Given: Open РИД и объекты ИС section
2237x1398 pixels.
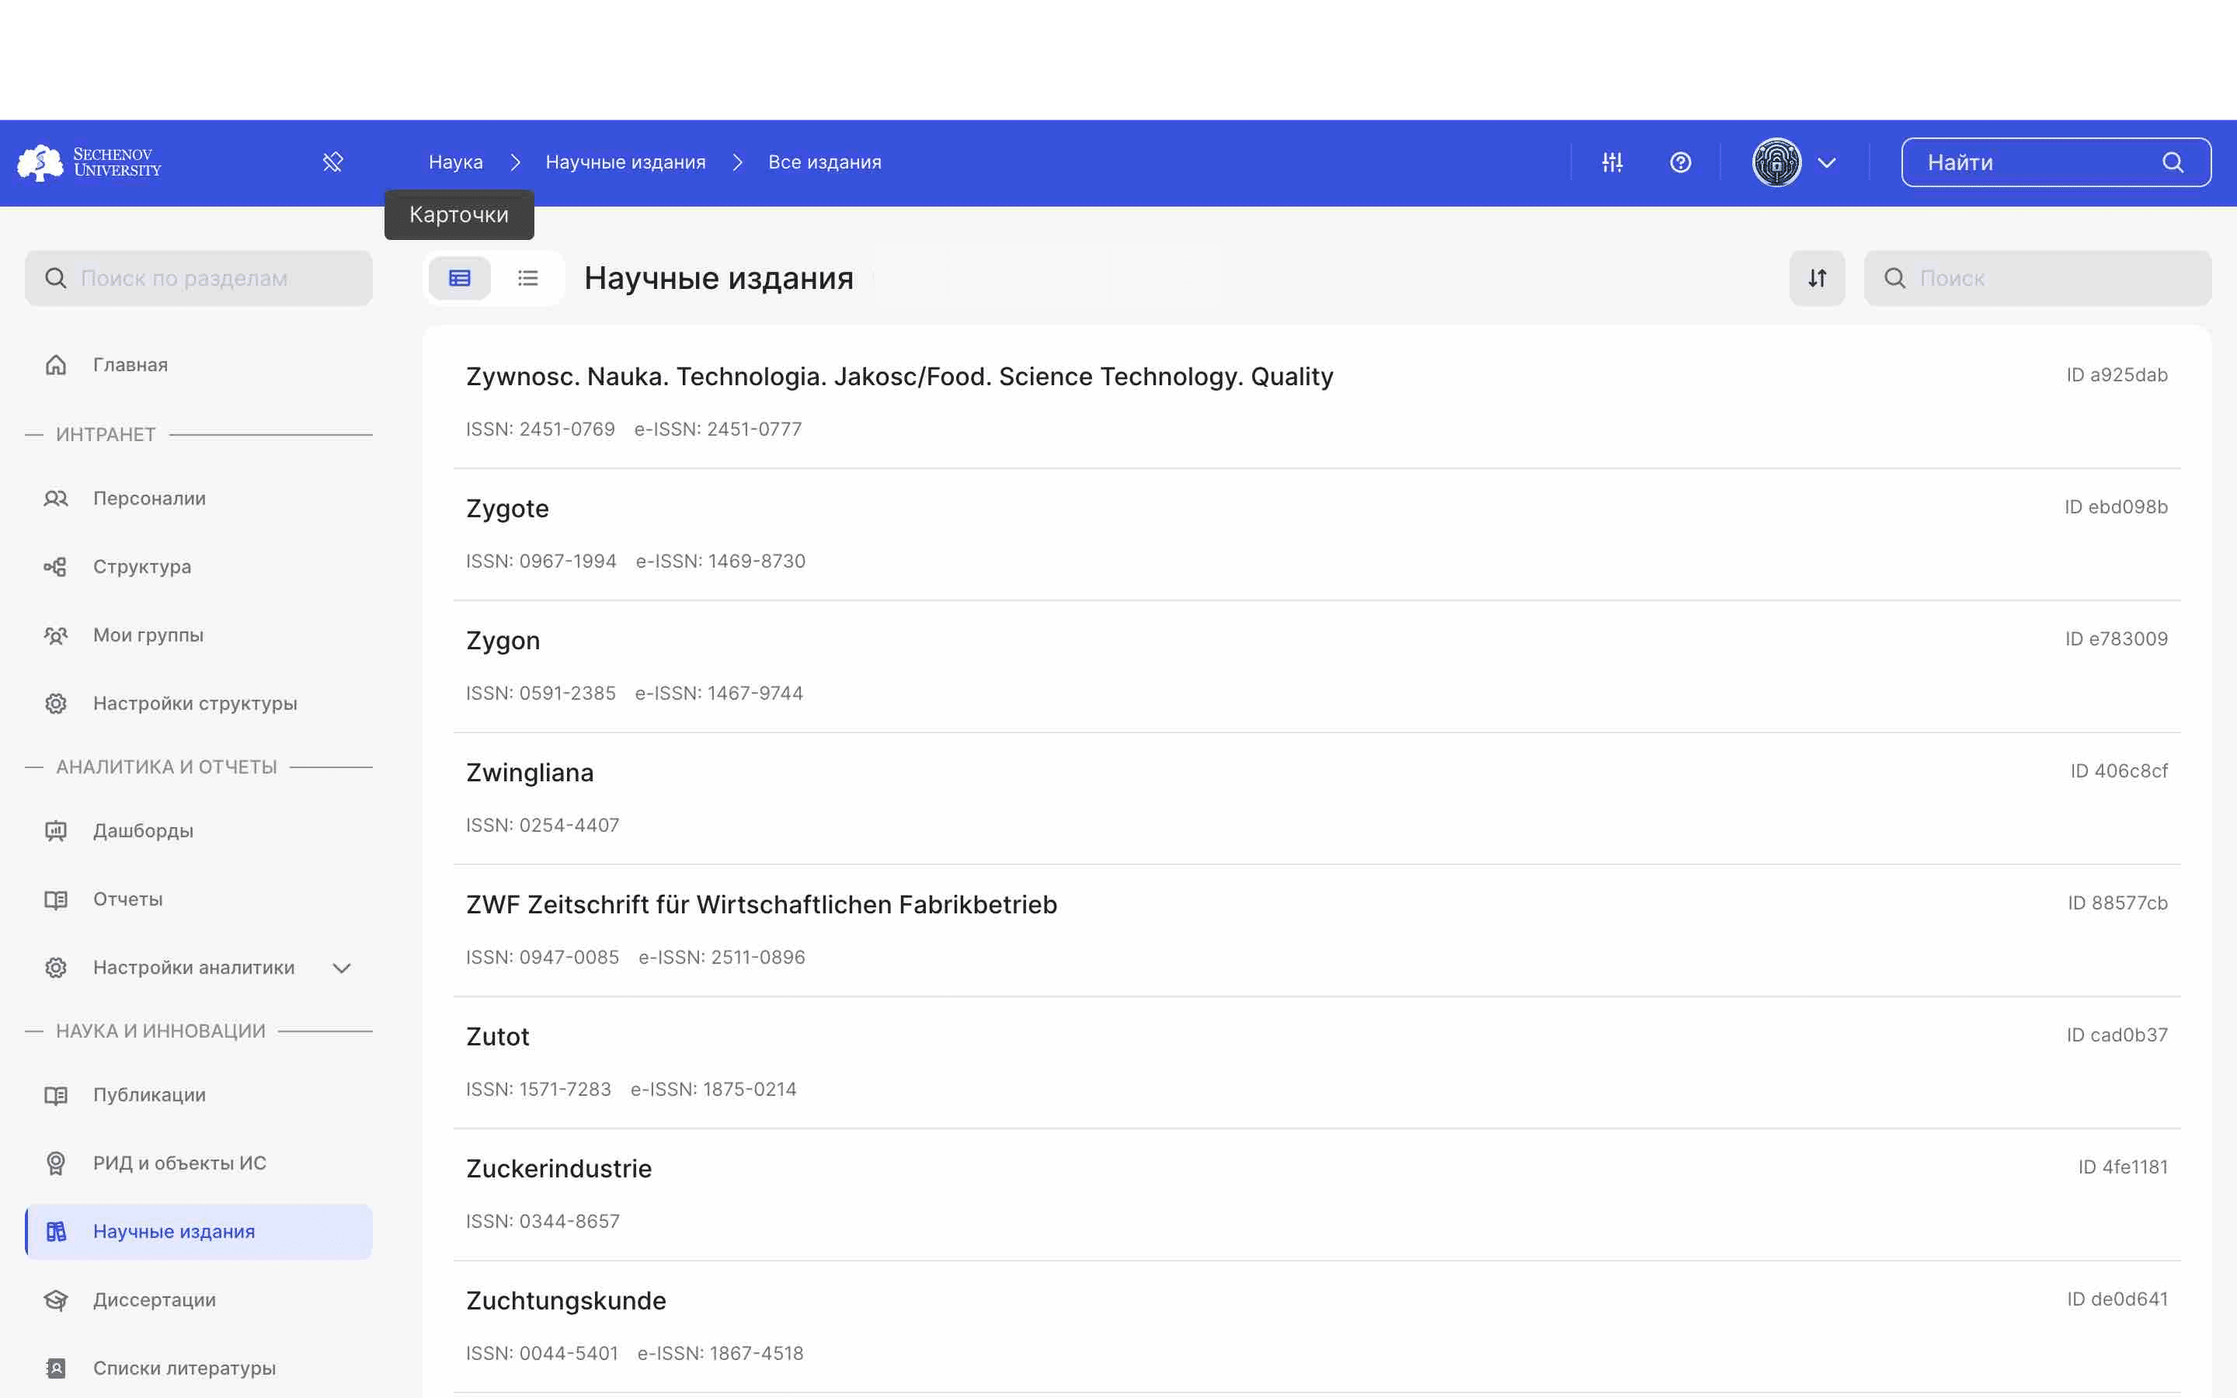Looking at the screenshot, I should [x=199, y=1164].
